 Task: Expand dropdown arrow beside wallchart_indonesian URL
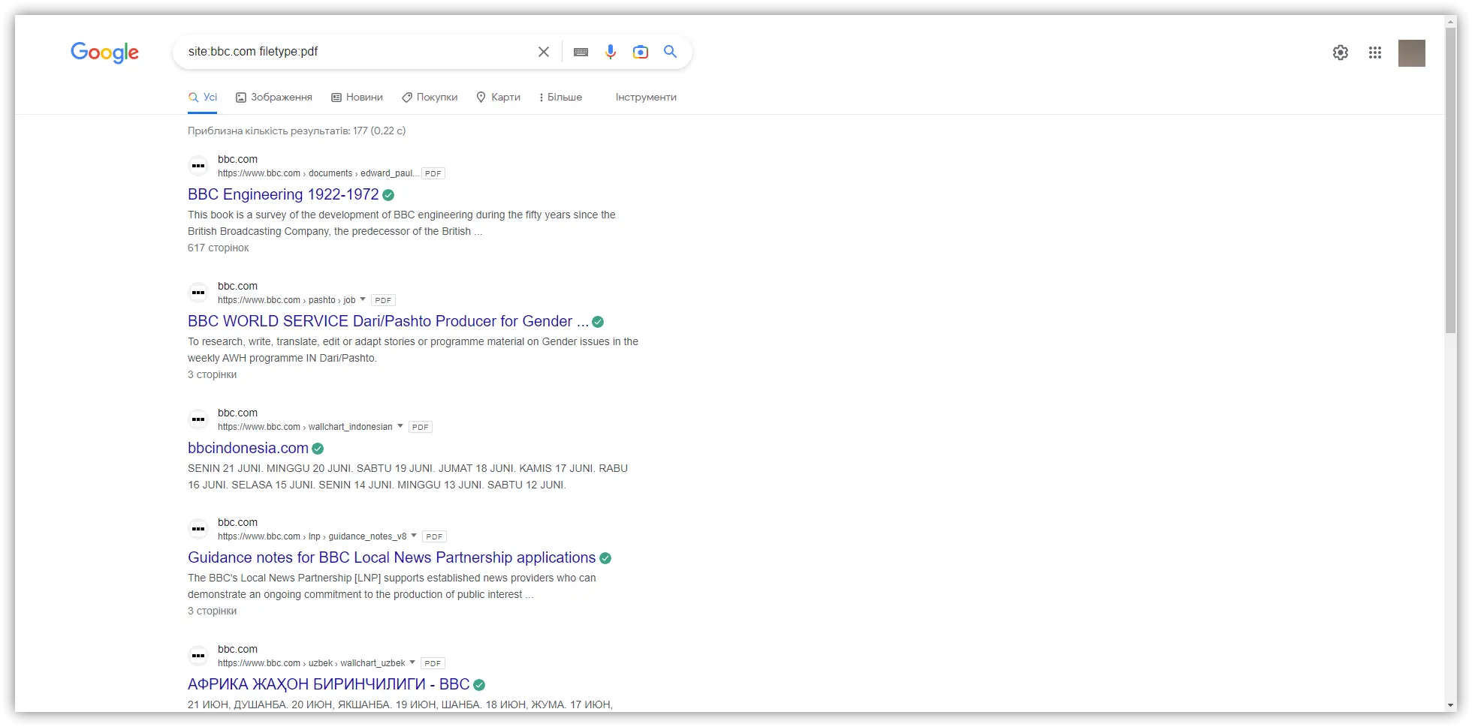[400, 426]
